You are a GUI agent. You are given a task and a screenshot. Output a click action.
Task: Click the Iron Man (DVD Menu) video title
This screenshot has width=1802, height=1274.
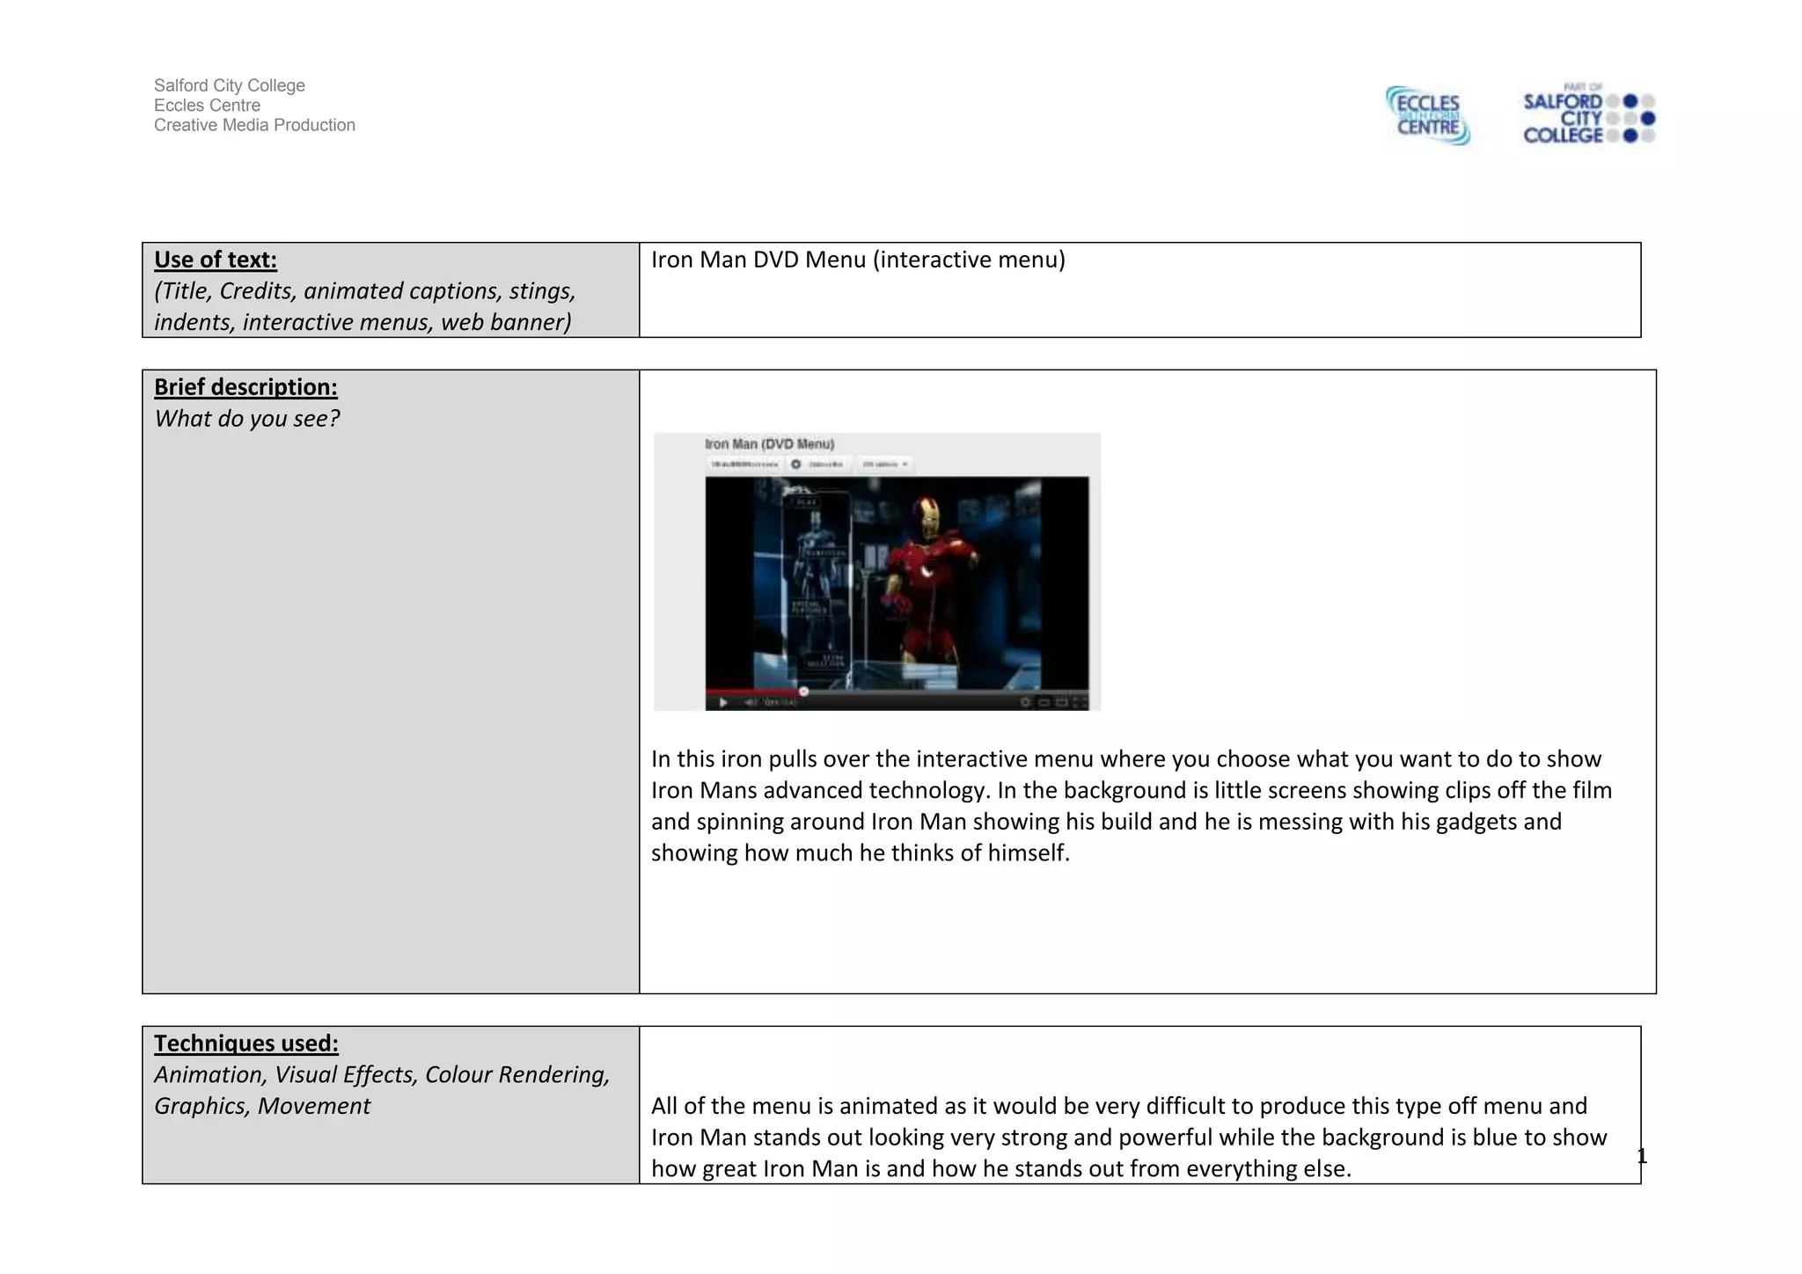pos(769,444)
